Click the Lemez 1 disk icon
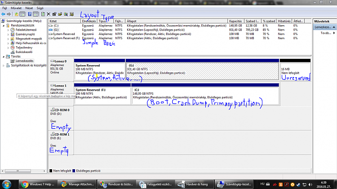The height and width of the screenshot is (189, 337). [52, 85]
